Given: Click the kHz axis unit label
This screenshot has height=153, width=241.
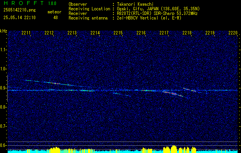Looking at the screenshot, I should 3,31.
